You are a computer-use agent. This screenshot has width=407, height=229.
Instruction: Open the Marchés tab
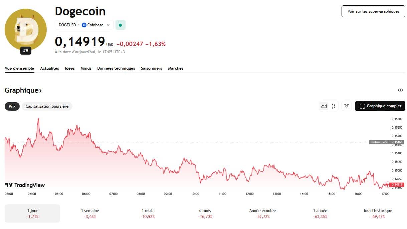point(175,68)
